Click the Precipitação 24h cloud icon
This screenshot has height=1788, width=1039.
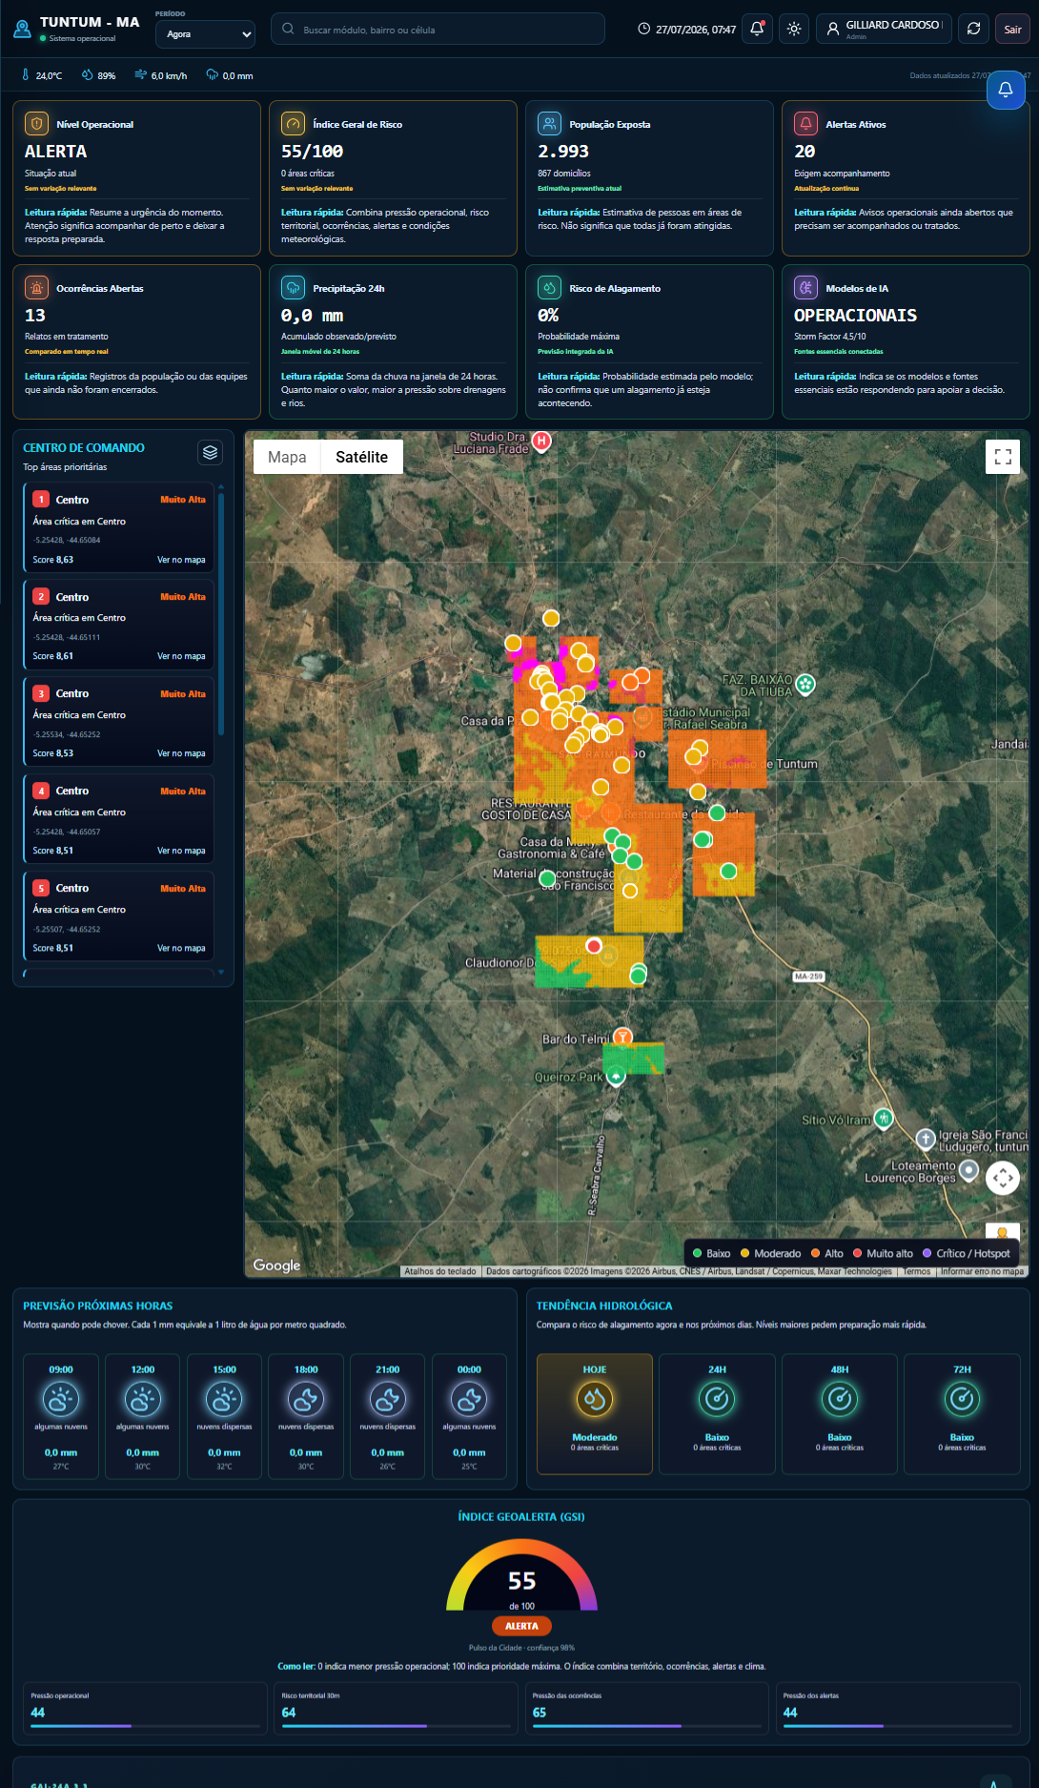[293, 287]
